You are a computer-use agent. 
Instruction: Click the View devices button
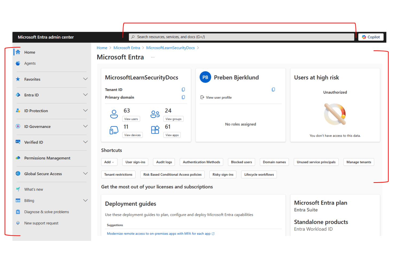[132, 135]
